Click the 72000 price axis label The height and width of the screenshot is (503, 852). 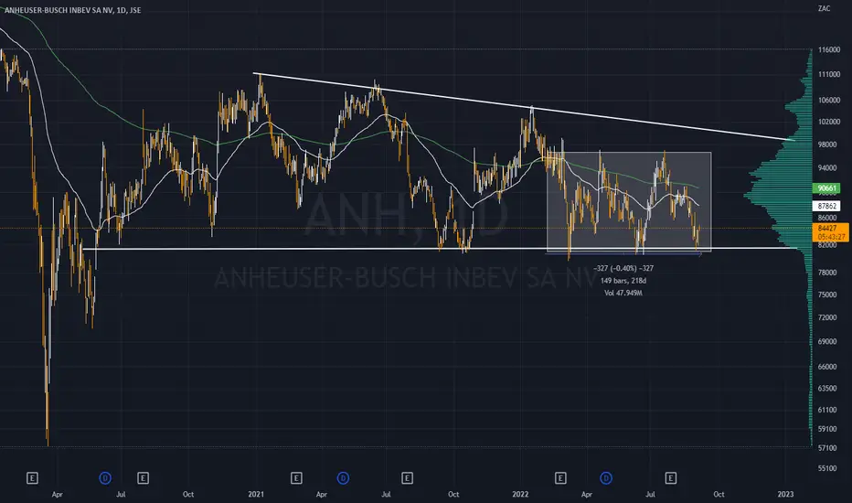point(827,317)
